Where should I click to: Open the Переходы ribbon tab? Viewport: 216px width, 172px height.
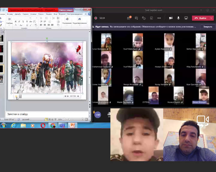pyautogui.click(x=25, y=14)
